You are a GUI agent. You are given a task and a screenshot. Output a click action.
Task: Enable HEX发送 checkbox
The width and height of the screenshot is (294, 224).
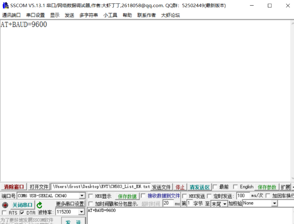185,196
